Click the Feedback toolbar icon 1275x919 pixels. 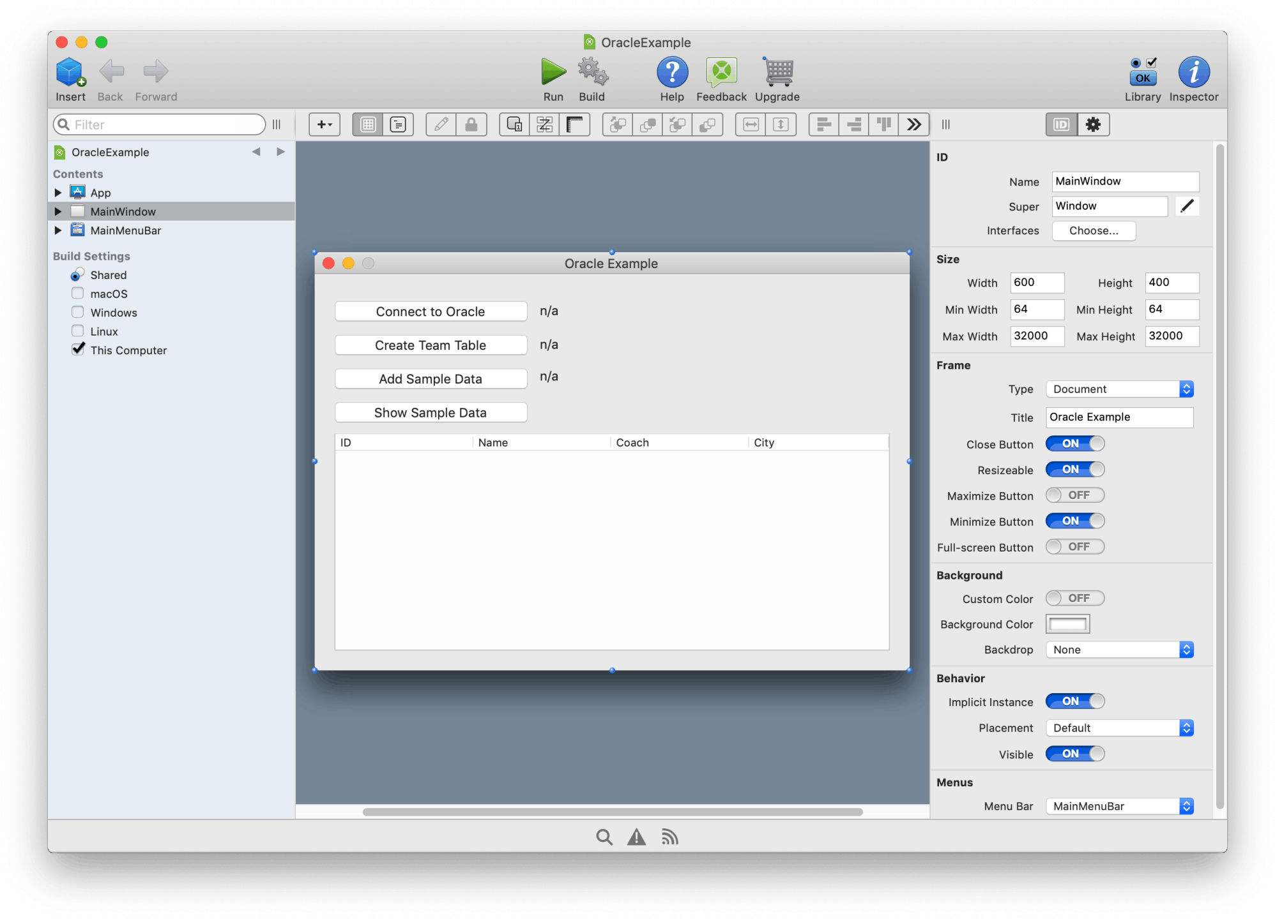[x=721, y=72]
